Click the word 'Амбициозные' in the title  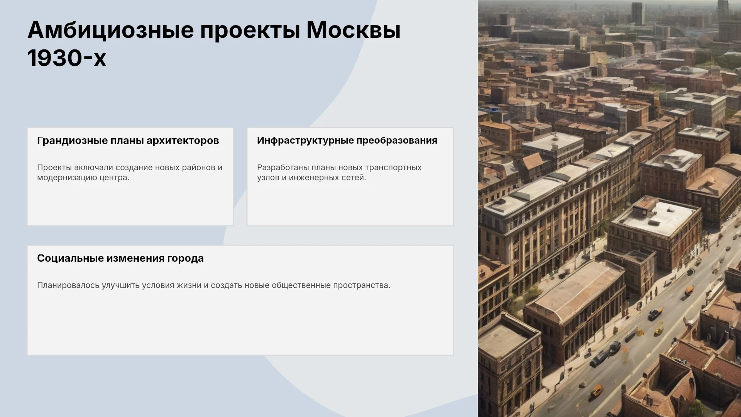[x=111, y=30]
